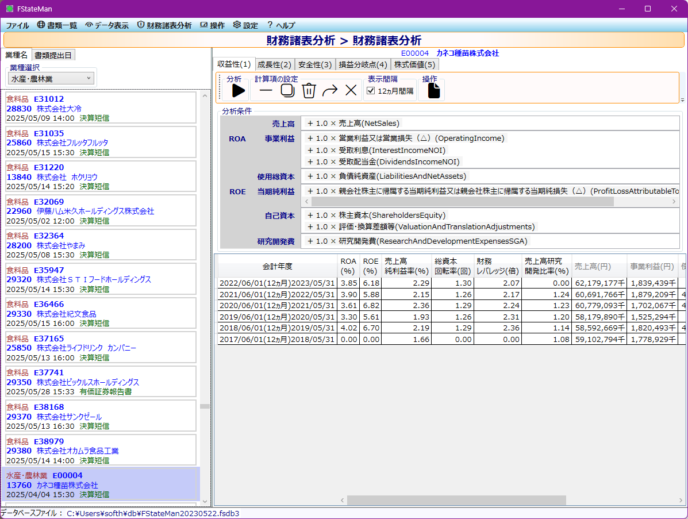The image size is (688, 519).
Task: Click the 負債純資産(LiabilitiesAndNetAssets) term
Action: pos(387,176)
